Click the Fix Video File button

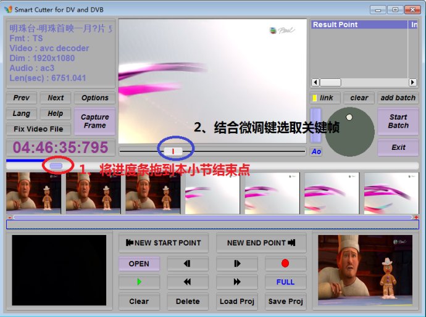[x=38, y=129]
